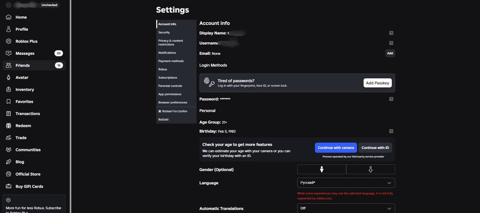Open the Notifications settings tab
The width and height of the screenshot is (480, 213).
click(176, 53)
